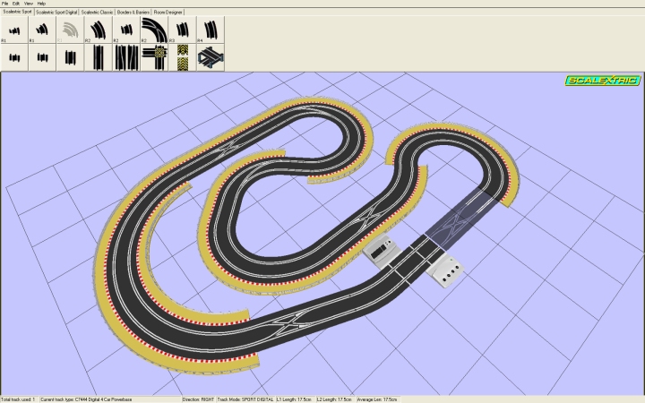
Task: Open the File menu
Action: pyautogui.click(x=5, y=4)
